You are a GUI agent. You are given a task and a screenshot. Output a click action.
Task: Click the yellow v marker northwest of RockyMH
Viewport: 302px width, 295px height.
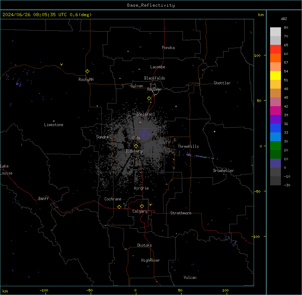click(x=61, y=64)
